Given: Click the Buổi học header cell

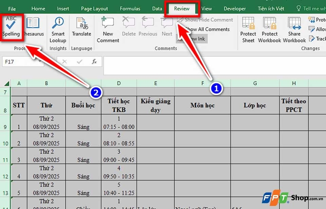Looking at the screenshot, I should [84, 105].
